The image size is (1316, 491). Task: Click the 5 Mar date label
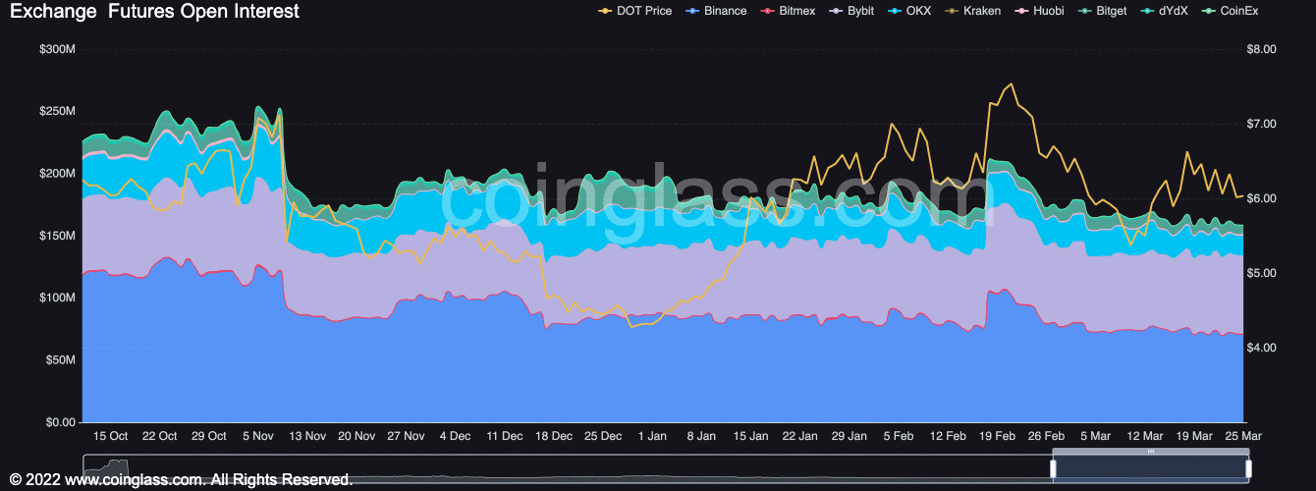click(x=1096, y=436)
